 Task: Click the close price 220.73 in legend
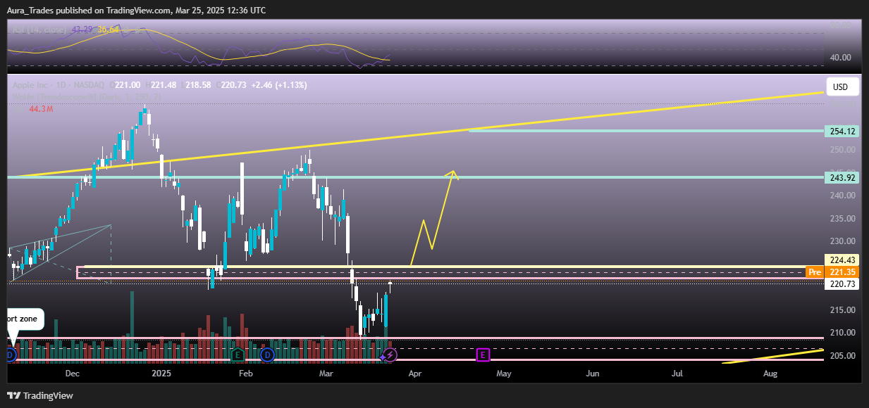click(233, 85)
